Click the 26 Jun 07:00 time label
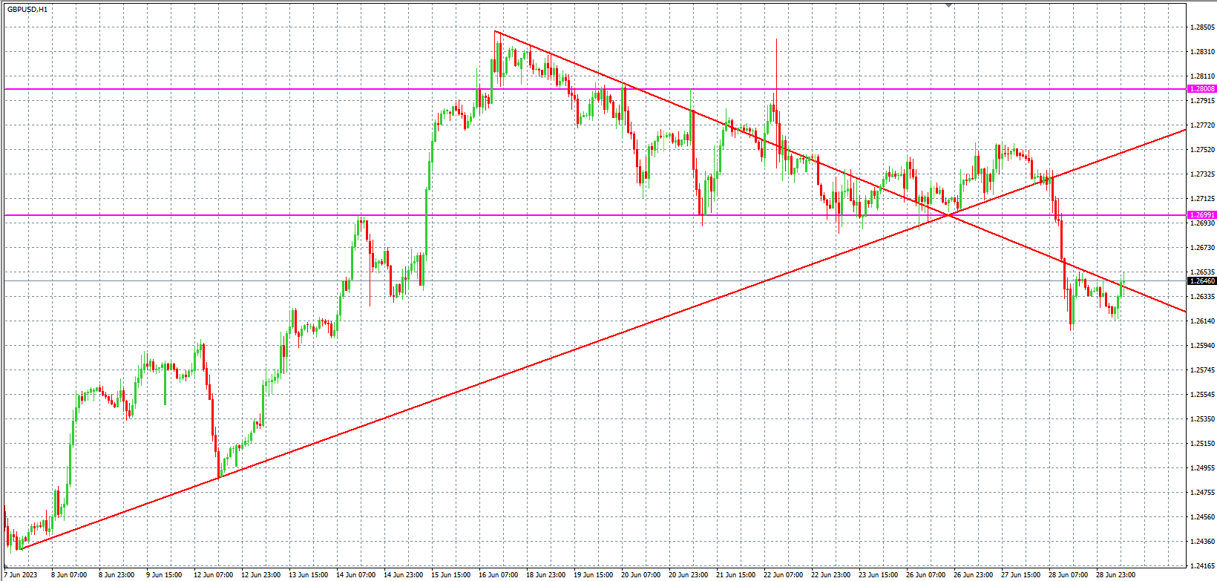Screen dimensions: 1217x581 tap(925, 574)
